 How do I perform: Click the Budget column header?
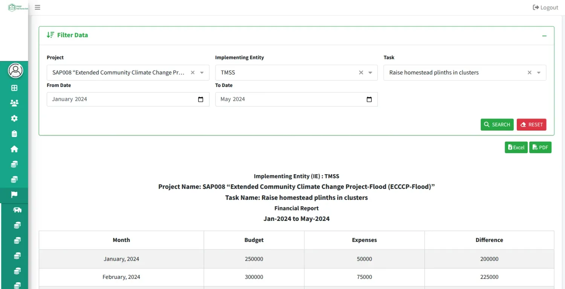(254, 240)
